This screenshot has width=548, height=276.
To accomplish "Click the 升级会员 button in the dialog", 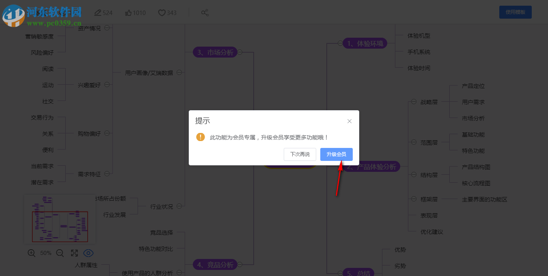I will pyautogui.click(x=337, y=154).
